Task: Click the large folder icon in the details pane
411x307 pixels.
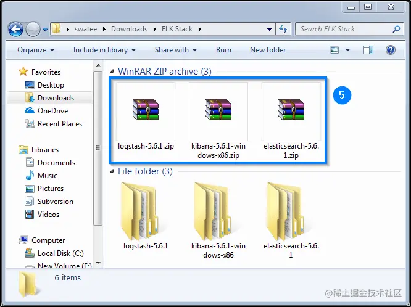Action: (28, 284)
